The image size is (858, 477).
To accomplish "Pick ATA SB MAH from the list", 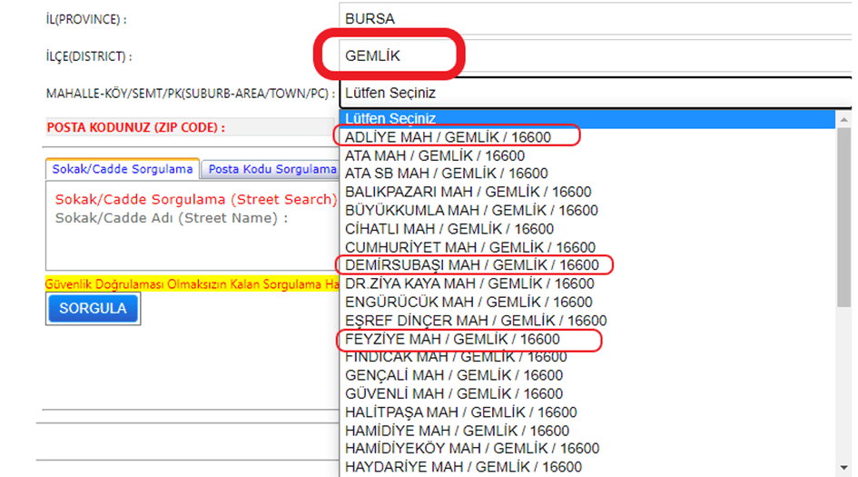I will click(446, 174).
